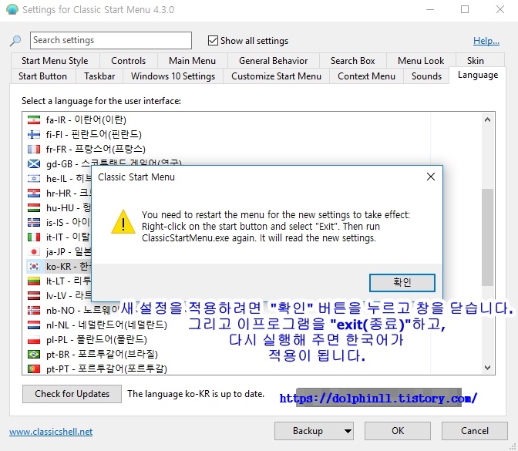Open the Main Menu tab
518x451 pixels.
[x=192, y=61]
